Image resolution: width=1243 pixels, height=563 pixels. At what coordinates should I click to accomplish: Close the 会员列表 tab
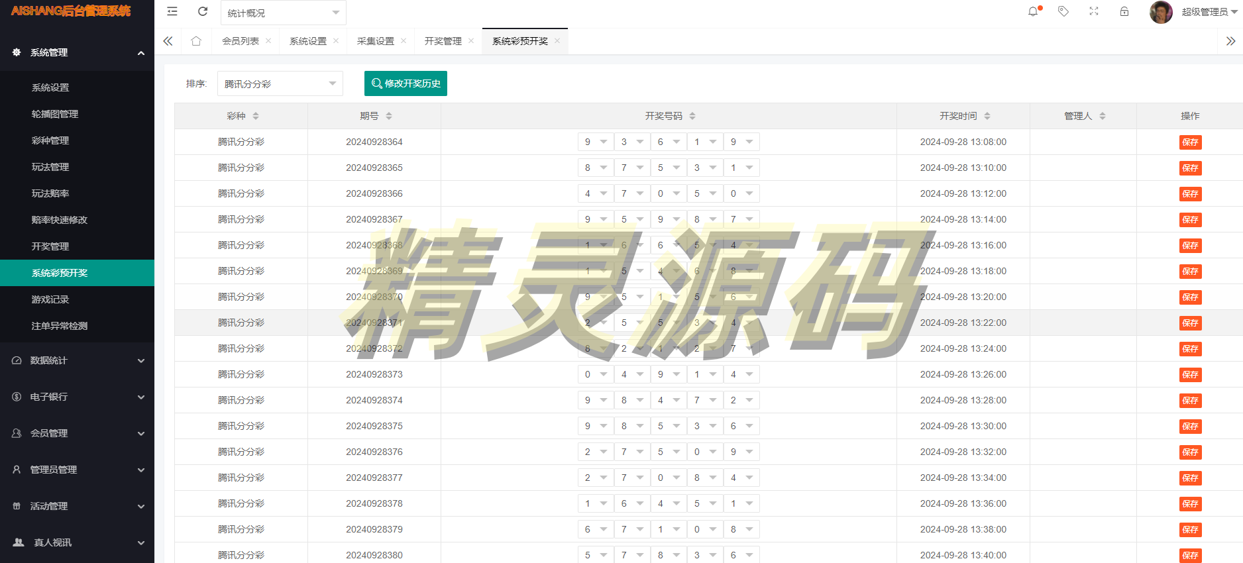[x=268, y=41]
